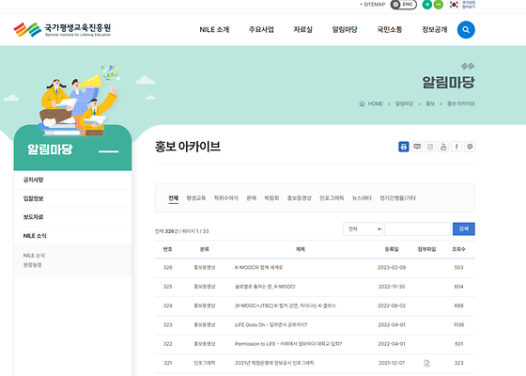
Task: Open 원장동정 sidebar sub-item
Action: (33, 265)
